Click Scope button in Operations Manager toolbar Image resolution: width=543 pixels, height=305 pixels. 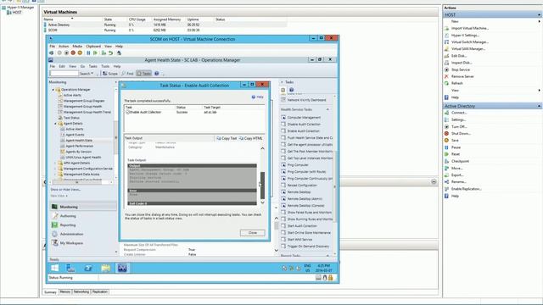[x=110, y=74]
